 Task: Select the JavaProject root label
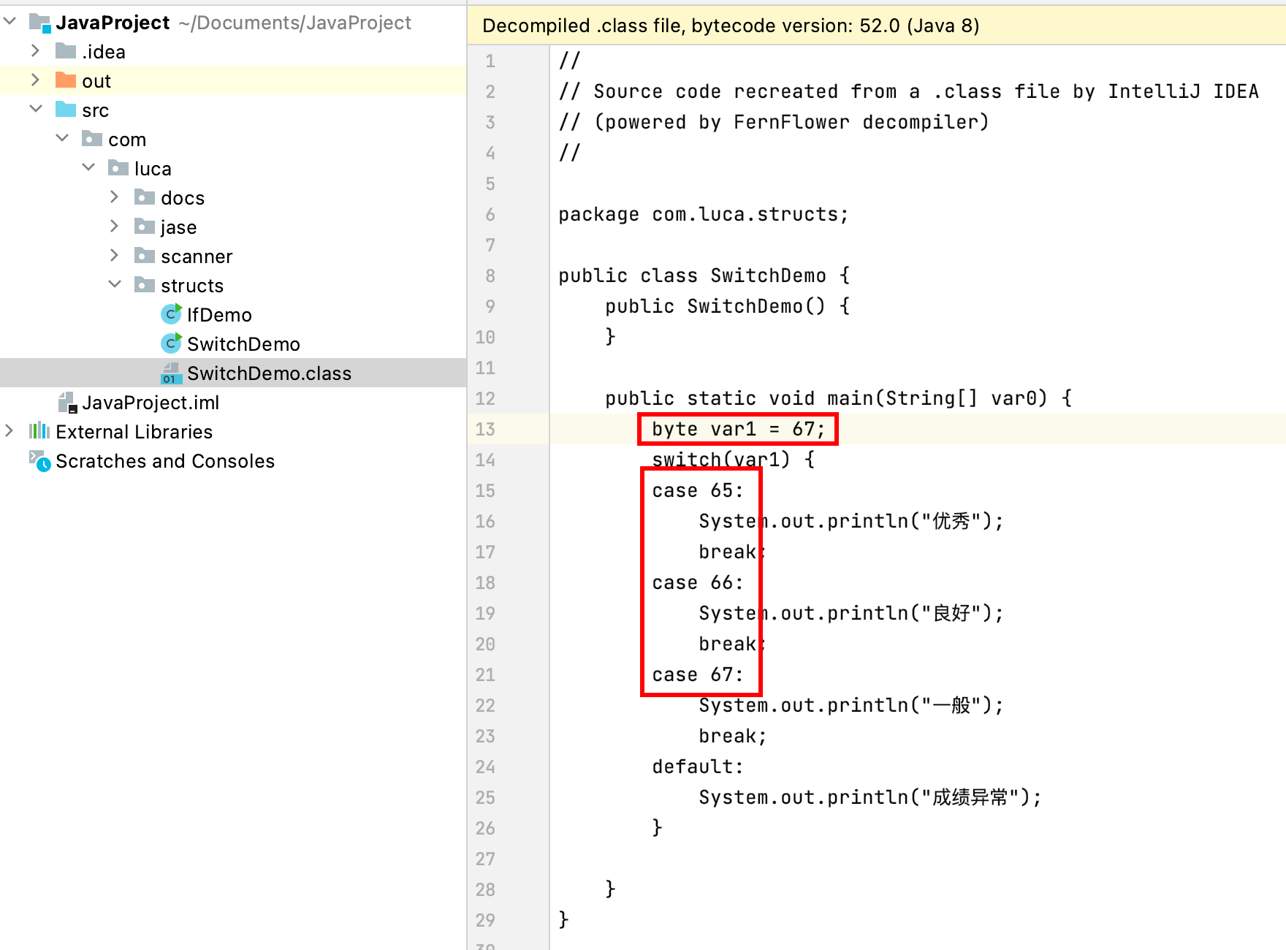113,23
